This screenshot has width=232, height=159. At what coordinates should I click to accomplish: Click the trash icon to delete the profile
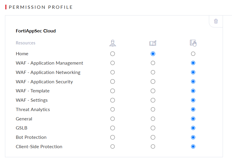pyautogui.click(x=216, y=21)
